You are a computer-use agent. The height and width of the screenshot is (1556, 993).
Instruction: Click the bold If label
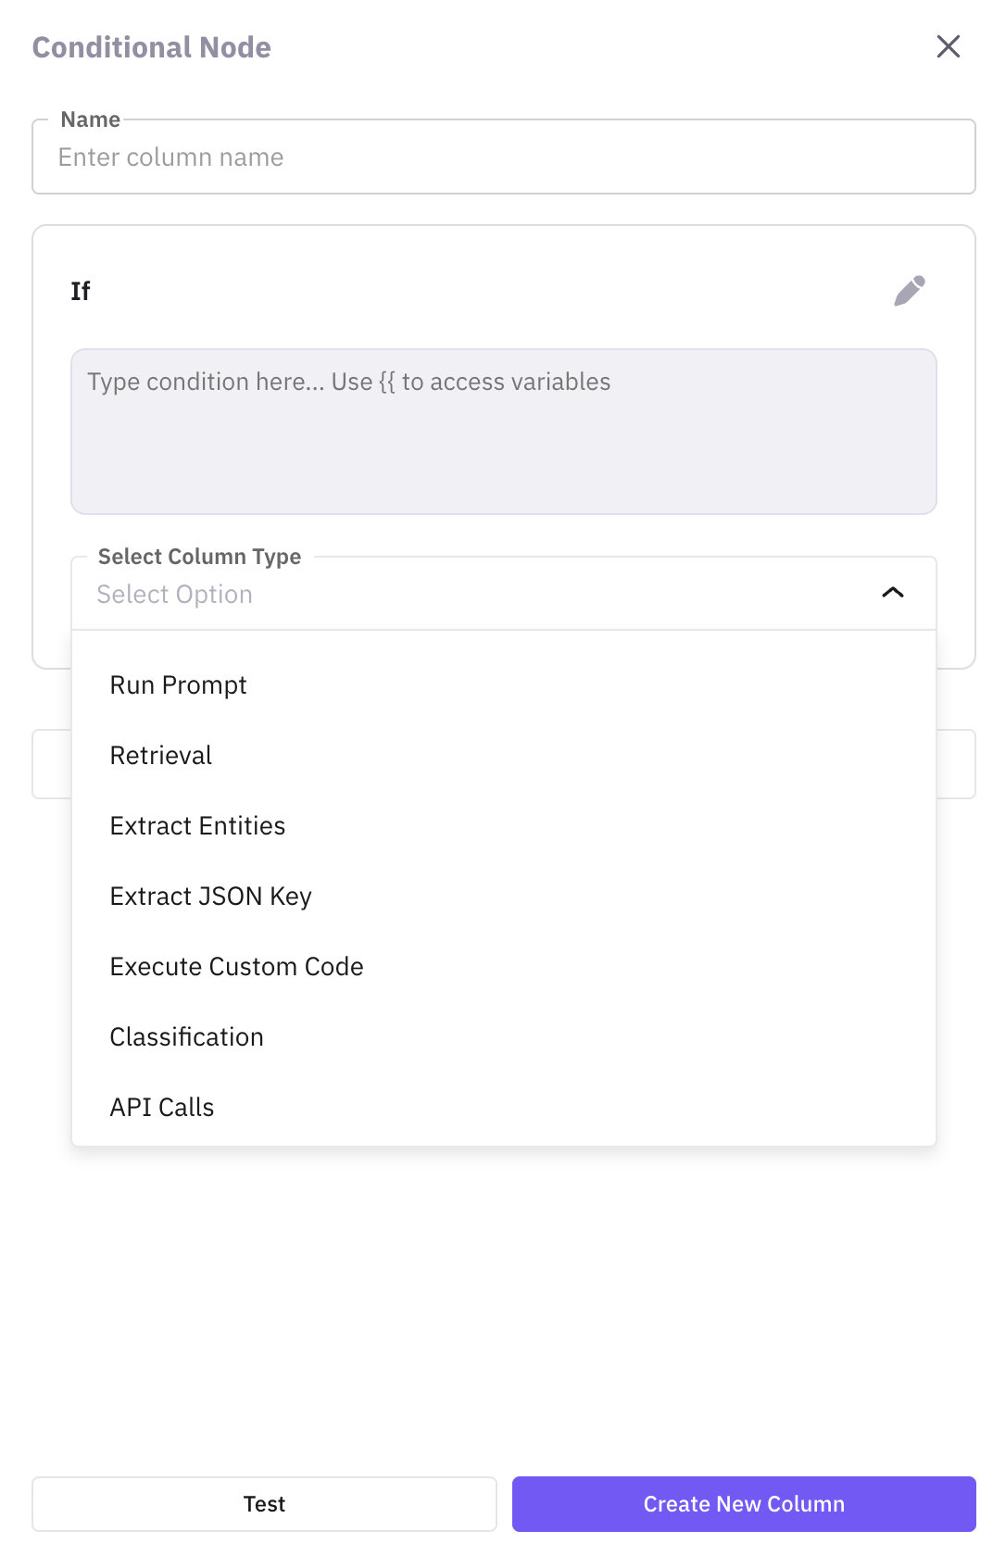click(81, 292)
